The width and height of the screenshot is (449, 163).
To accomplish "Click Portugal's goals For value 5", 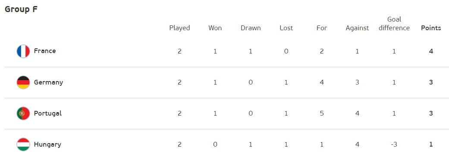I will click(x=322, y=113).
